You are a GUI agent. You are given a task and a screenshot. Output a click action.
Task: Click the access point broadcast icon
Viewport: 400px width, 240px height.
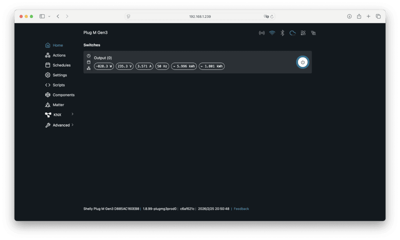coord(262,33)
